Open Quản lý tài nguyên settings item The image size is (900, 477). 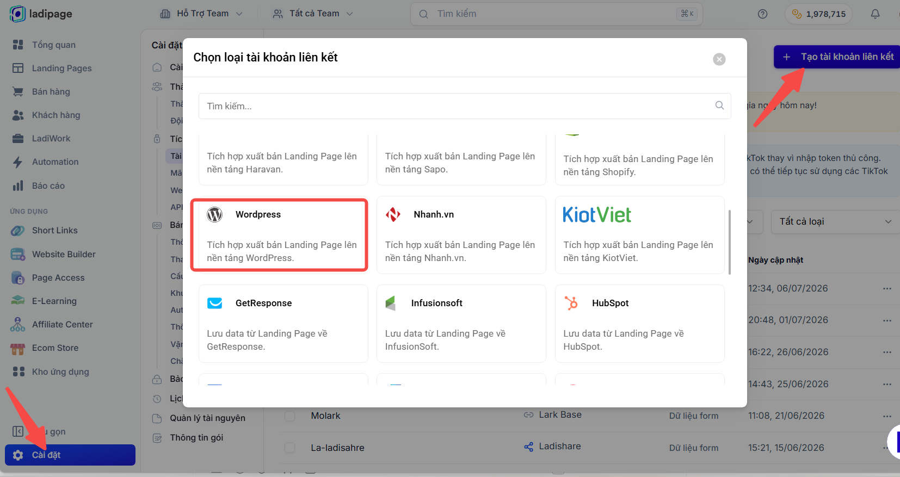pyautogui.click(x=200, y=418)
